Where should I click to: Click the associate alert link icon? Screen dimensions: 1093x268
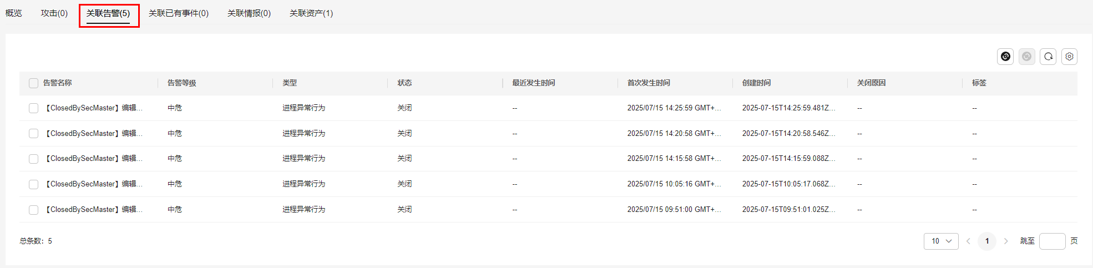coord(1005,57)
